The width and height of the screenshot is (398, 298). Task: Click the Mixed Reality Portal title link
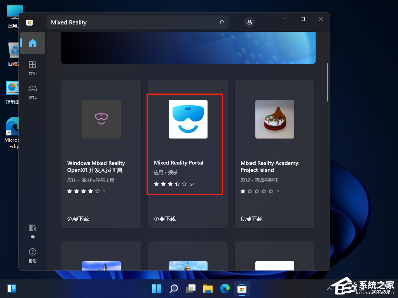(x=178, y=163)
